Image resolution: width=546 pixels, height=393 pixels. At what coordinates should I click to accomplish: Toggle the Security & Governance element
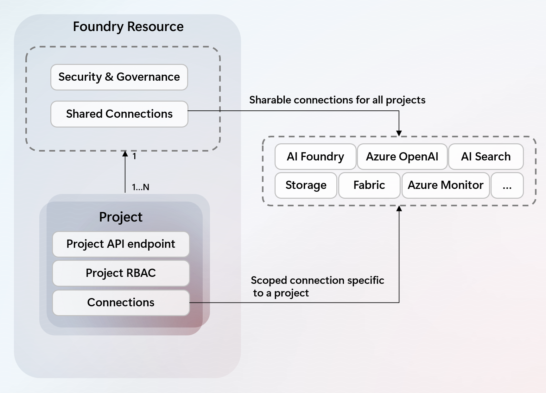[x=119, y=77]
